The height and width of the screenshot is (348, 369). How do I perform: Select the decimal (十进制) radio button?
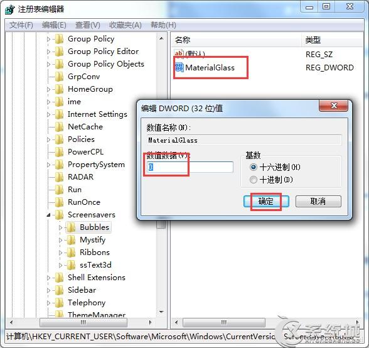click(x=254, y=180)
